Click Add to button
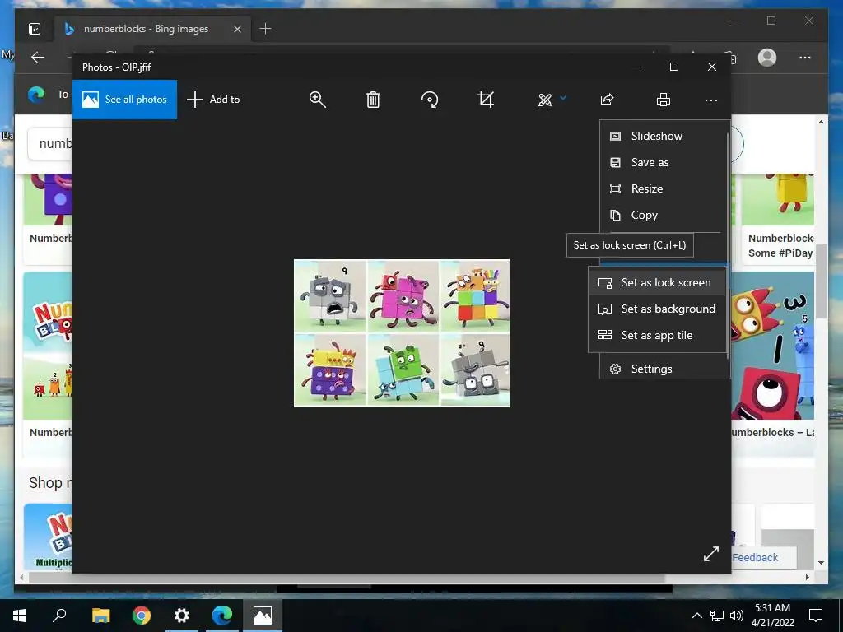Screen dimensions: 843x632 pos(213,100)
